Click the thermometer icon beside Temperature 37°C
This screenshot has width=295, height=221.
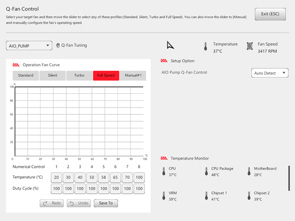[206, 47]
